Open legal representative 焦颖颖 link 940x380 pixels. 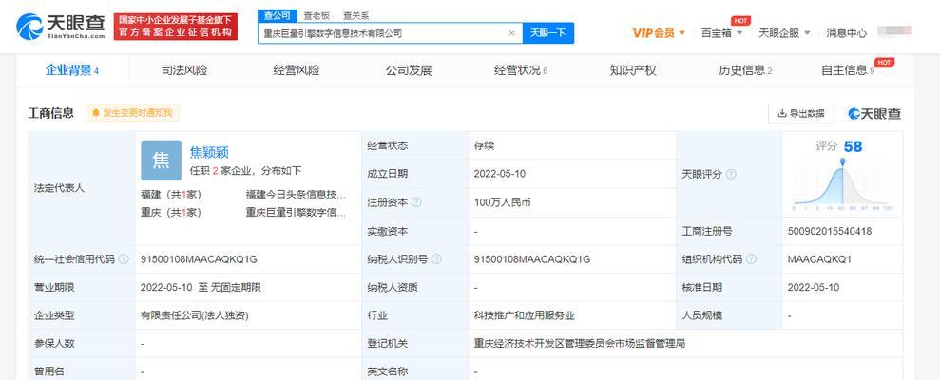(209, 153)
